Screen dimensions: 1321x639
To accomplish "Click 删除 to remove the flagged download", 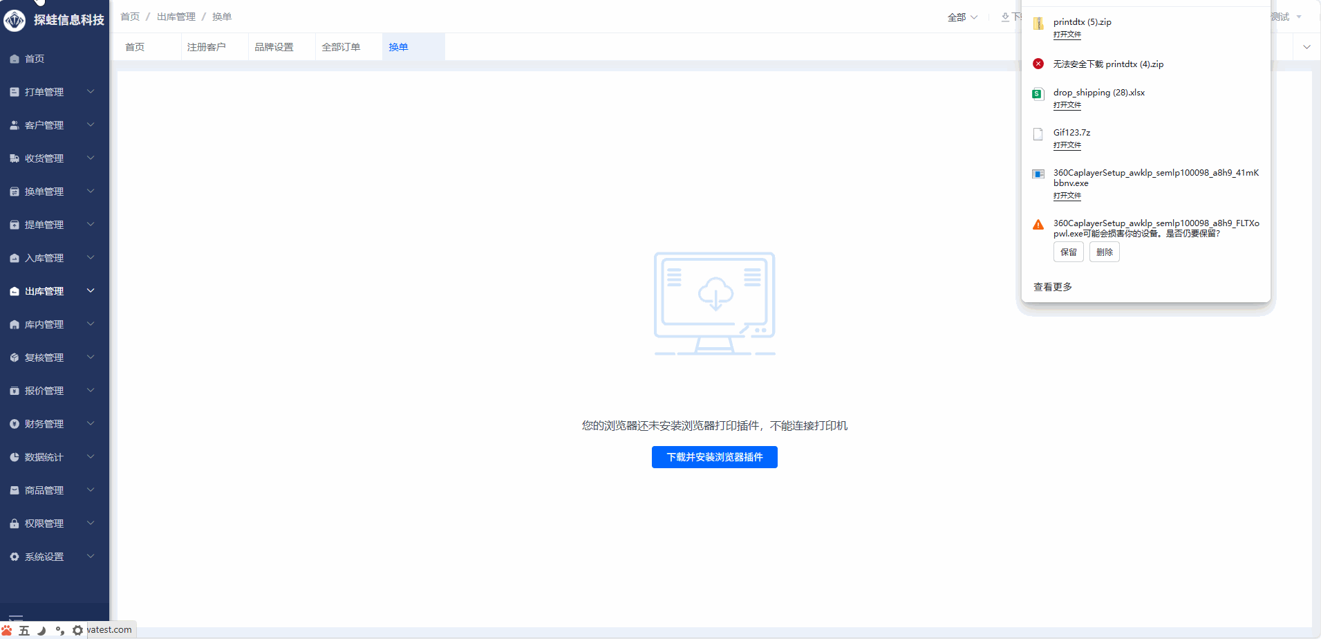I will 1104,252.
